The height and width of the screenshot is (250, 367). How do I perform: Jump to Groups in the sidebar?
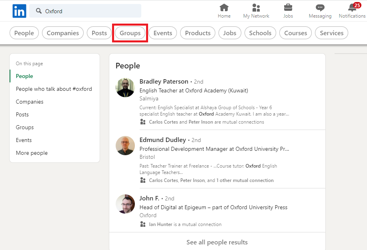(x=25, y=127)
